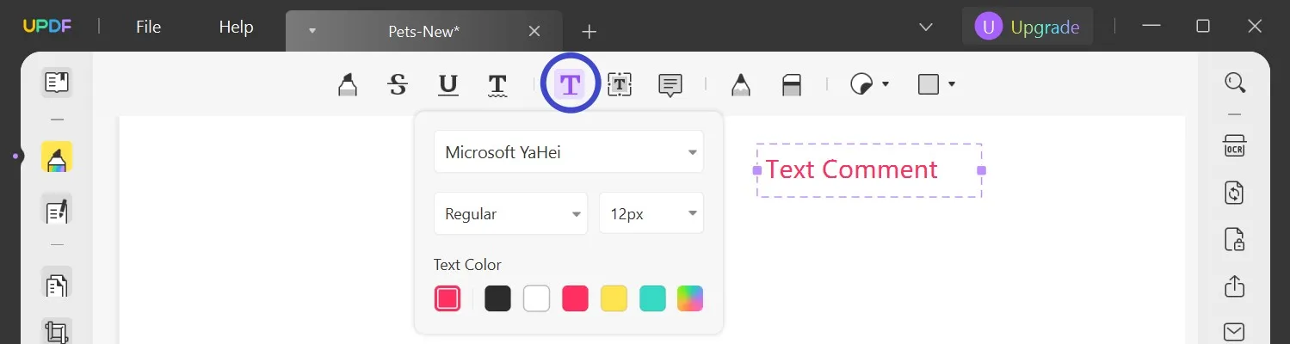Open the Protect with password tool
Viewport: 1290px width, 344px height.
pyautogui.click(x=1235, y=239)
